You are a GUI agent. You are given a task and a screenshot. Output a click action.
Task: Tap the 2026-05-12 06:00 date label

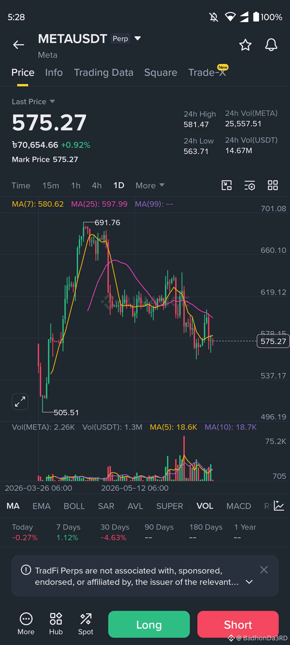click(x=135, y=488)
